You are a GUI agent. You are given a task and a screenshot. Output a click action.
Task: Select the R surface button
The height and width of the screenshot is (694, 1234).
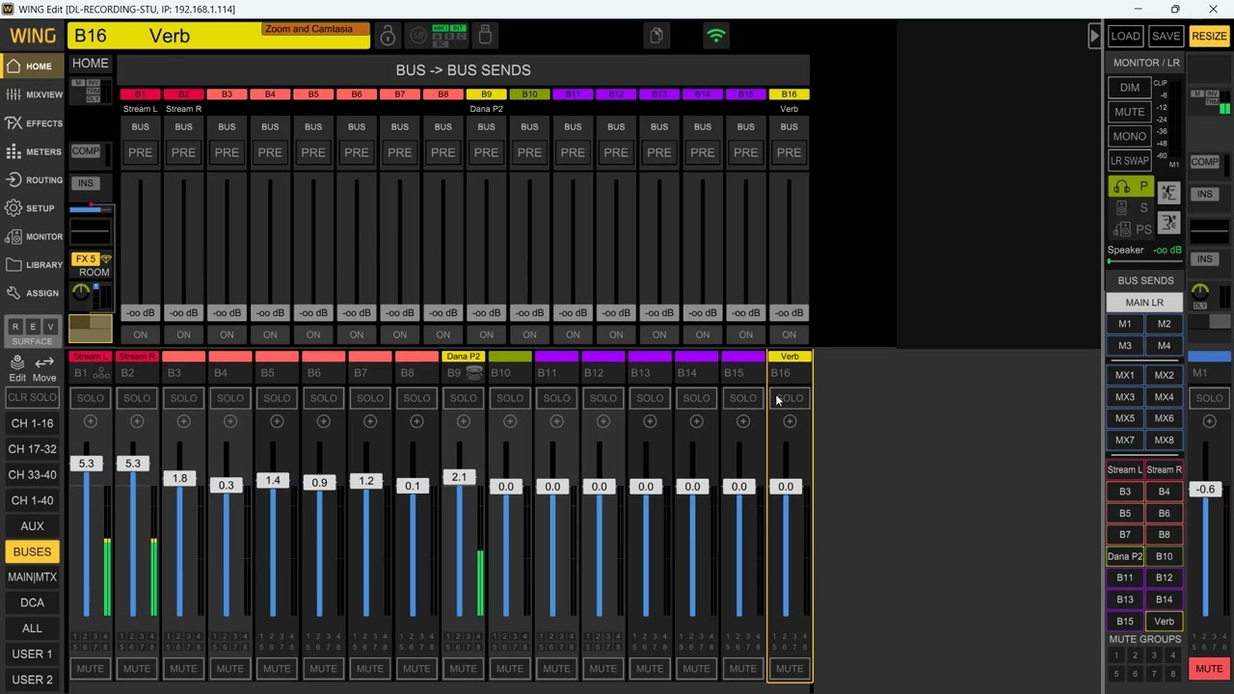tap(15, 327)
